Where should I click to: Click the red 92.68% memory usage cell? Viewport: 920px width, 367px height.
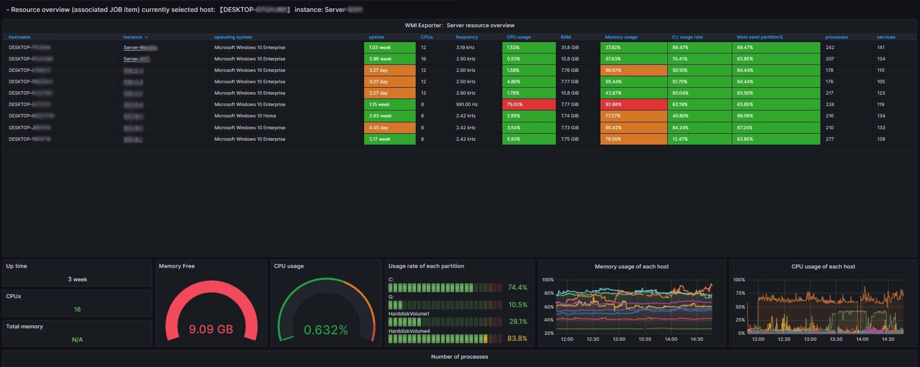coord(634,105)
